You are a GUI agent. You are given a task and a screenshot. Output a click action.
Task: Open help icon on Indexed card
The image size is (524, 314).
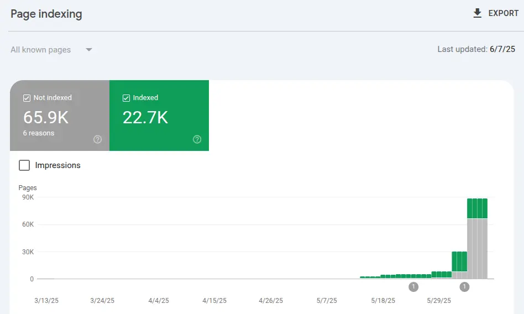(x=197, y=139)
